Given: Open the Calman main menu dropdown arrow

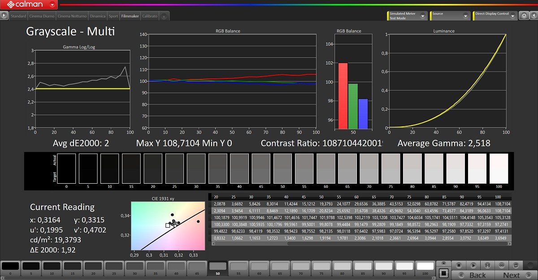Looking at the screenshot, I should click(x=53, y=5).
